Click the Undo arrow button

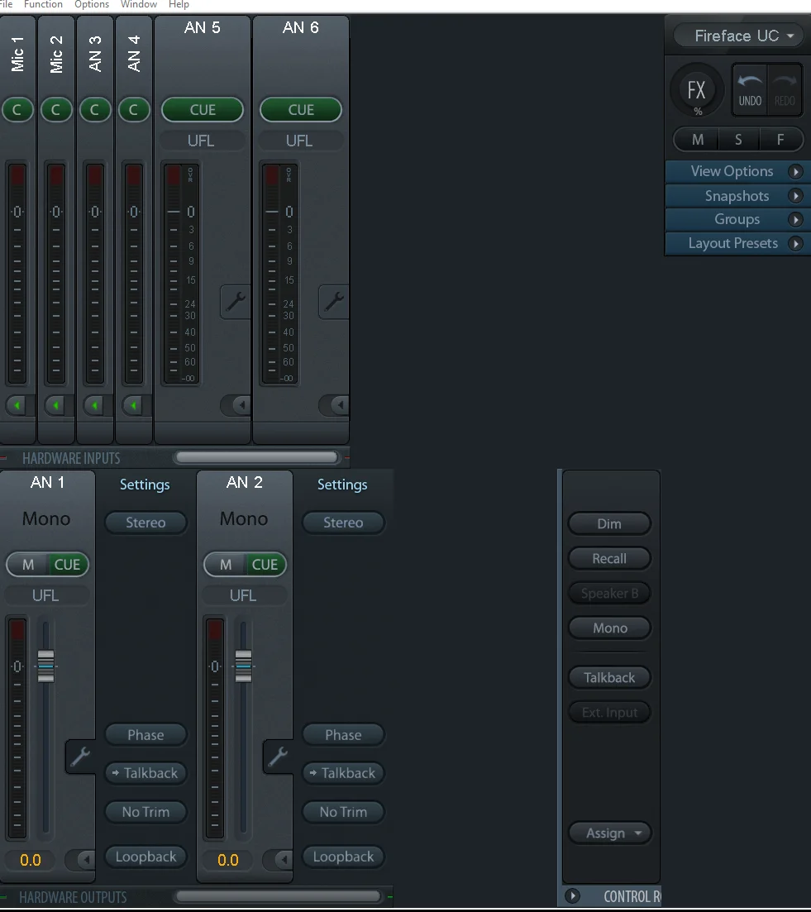pos(750,90)
